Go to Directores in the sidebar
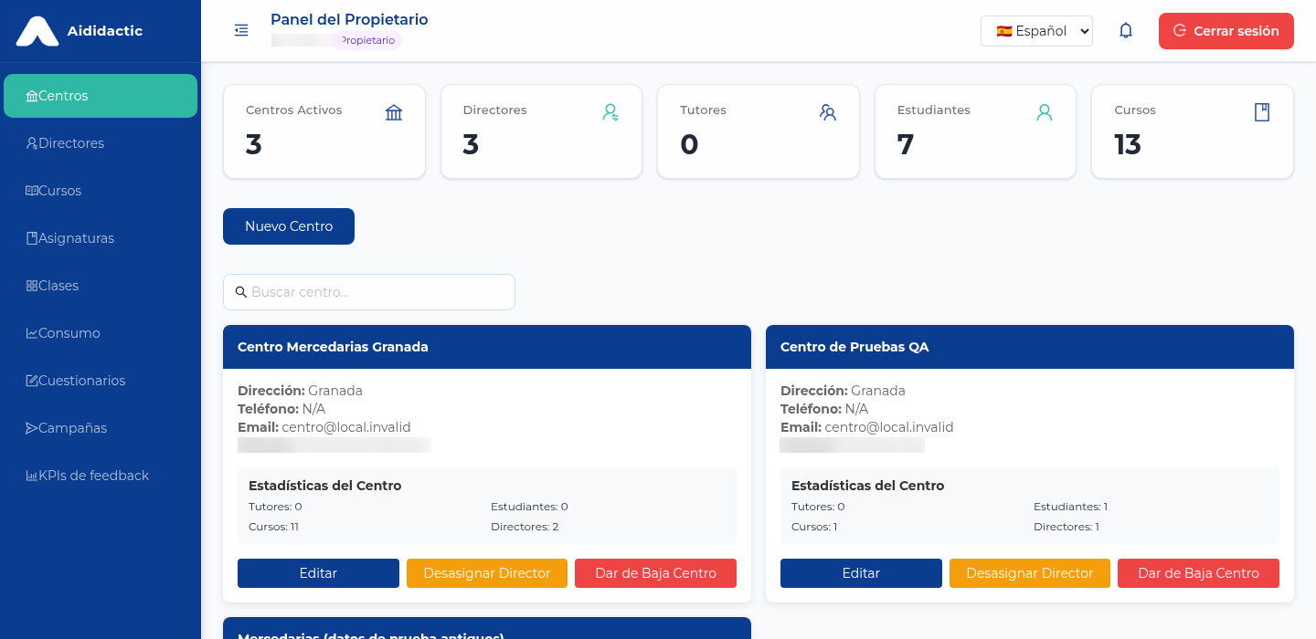The width and height of the screenshot is (1316, 639). click(101, 143)
